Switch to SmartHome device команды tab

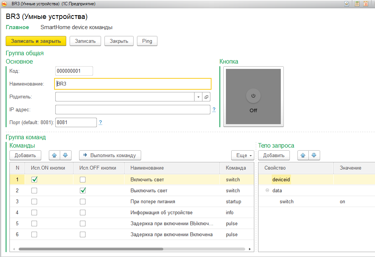[76, 27]
